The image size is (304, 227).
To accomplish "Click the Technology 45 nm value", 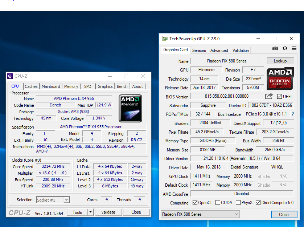I will click(x=46, y=118).
